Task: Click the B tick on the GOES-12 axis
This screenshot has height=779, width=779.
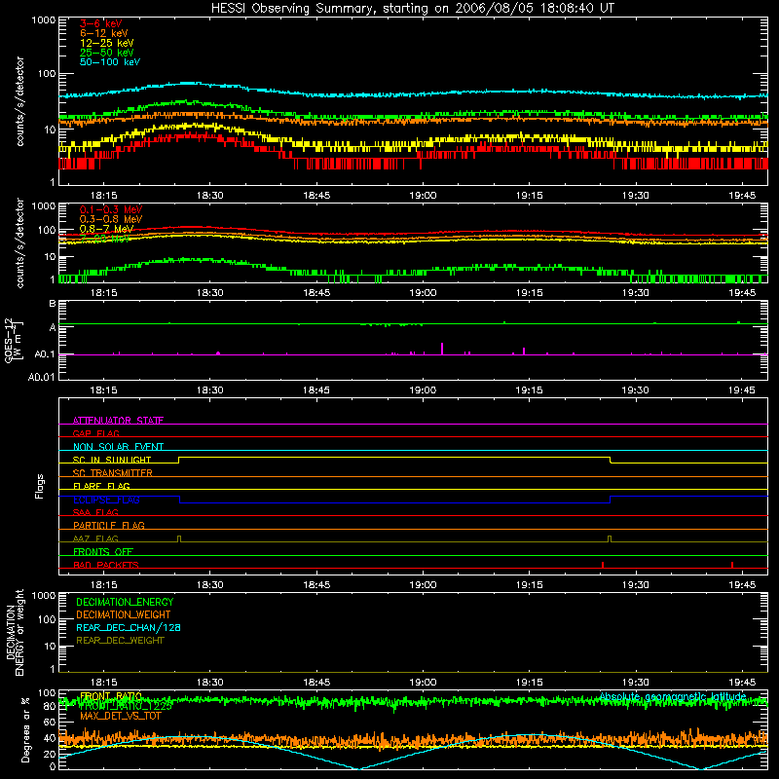Action: 53,304
